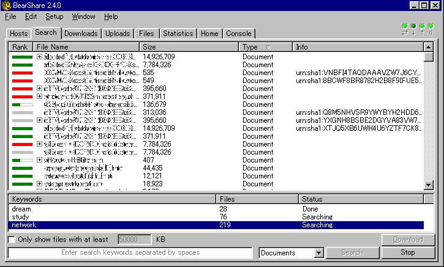This screenshot has width=444, height=267.
Task: Click the grayed-out Search button
Action: (352, 252)
